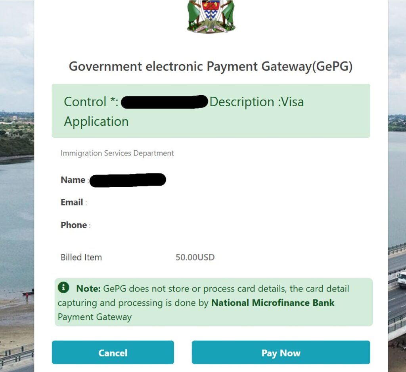Screen dimensions: 406x372
Task: Select the redacted control number
Action: pos(164,102)
